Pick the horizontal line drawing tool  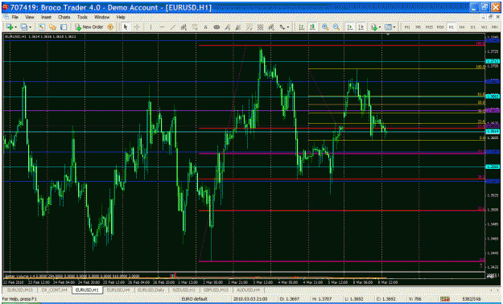(x=162, y=27)
